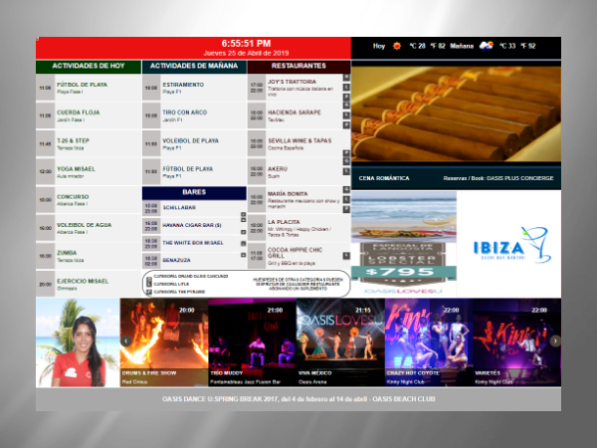Select the Benazuza bar entry

(194, 261)
